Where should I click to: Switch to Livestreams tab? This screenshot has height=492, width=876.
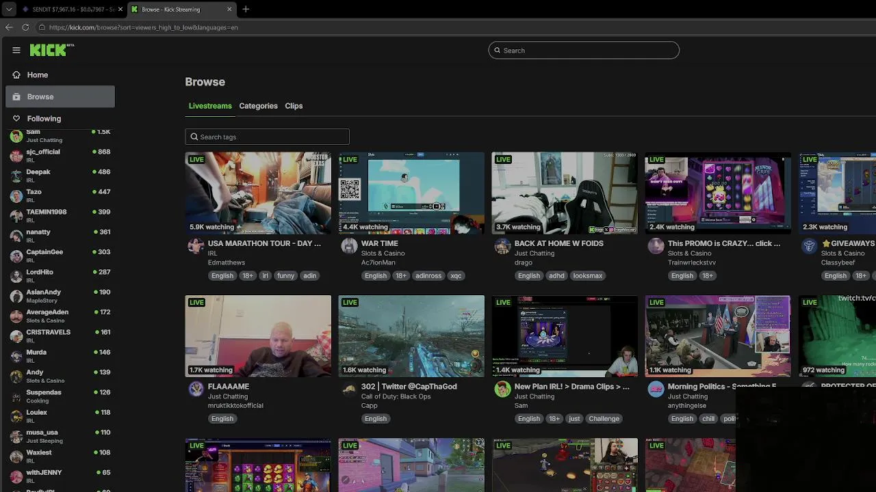pyautogui.click(x=210, y=106)
